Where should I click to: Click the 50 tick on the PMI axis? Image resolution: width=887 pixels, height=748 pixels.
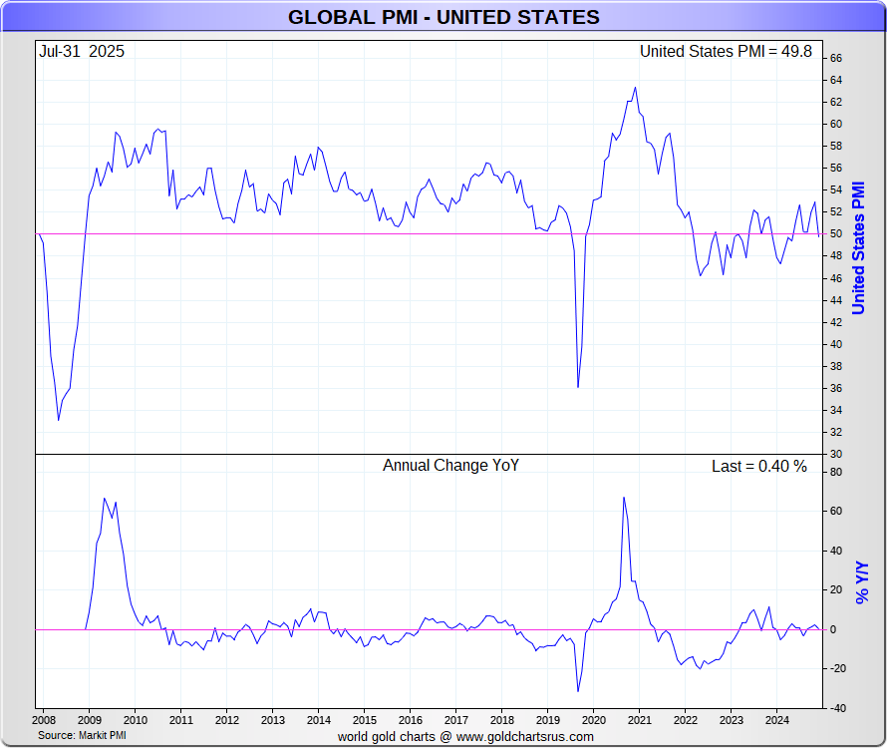click(x=835, y=233)
